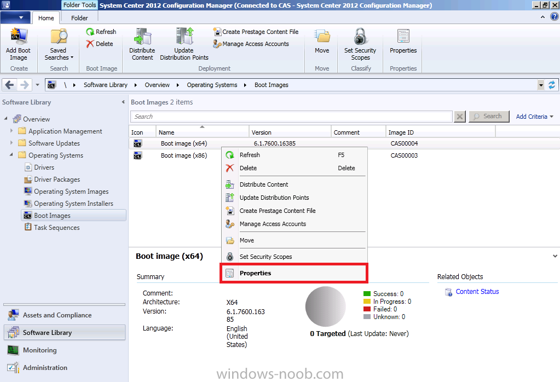Click the Boot image (x64) row icon
Screen dimensions: 560x382
pyautogui.click(x=137, y=143)
